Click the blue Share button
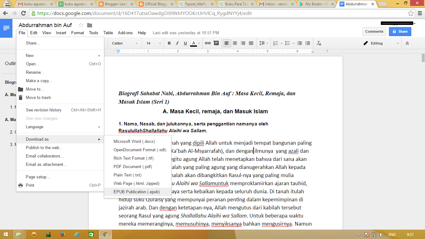Image resolution: width=425 pixels, height=239 pixels. coord(400,31)
